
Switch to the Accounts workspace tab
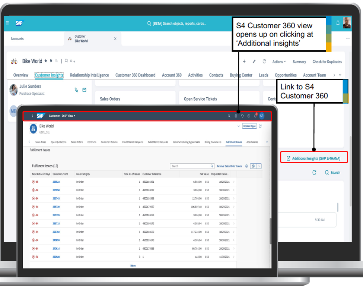pyautogui.click(x=17, y=39)
